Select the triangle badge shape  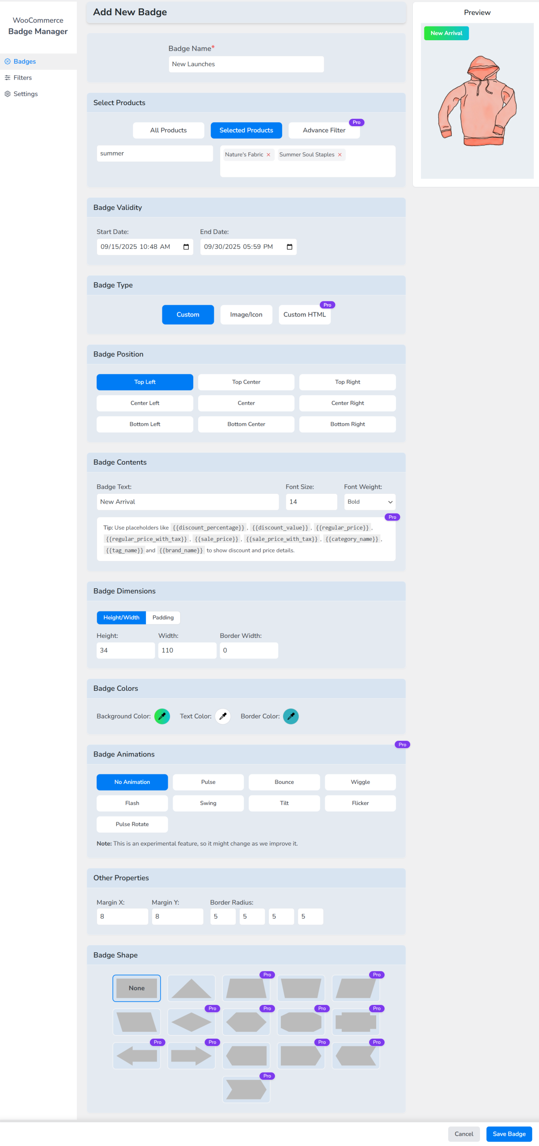191,988
